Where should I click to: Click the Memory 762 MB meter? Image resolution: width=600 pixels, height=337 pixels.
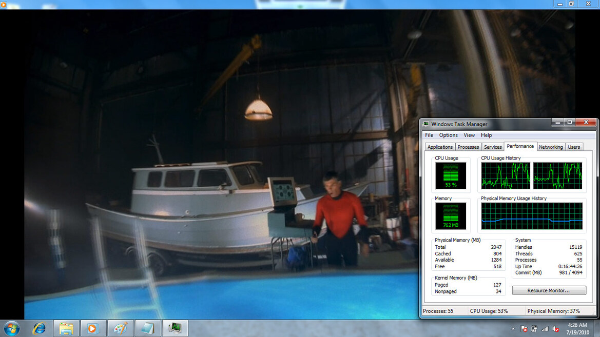click(x=451, y=216)
